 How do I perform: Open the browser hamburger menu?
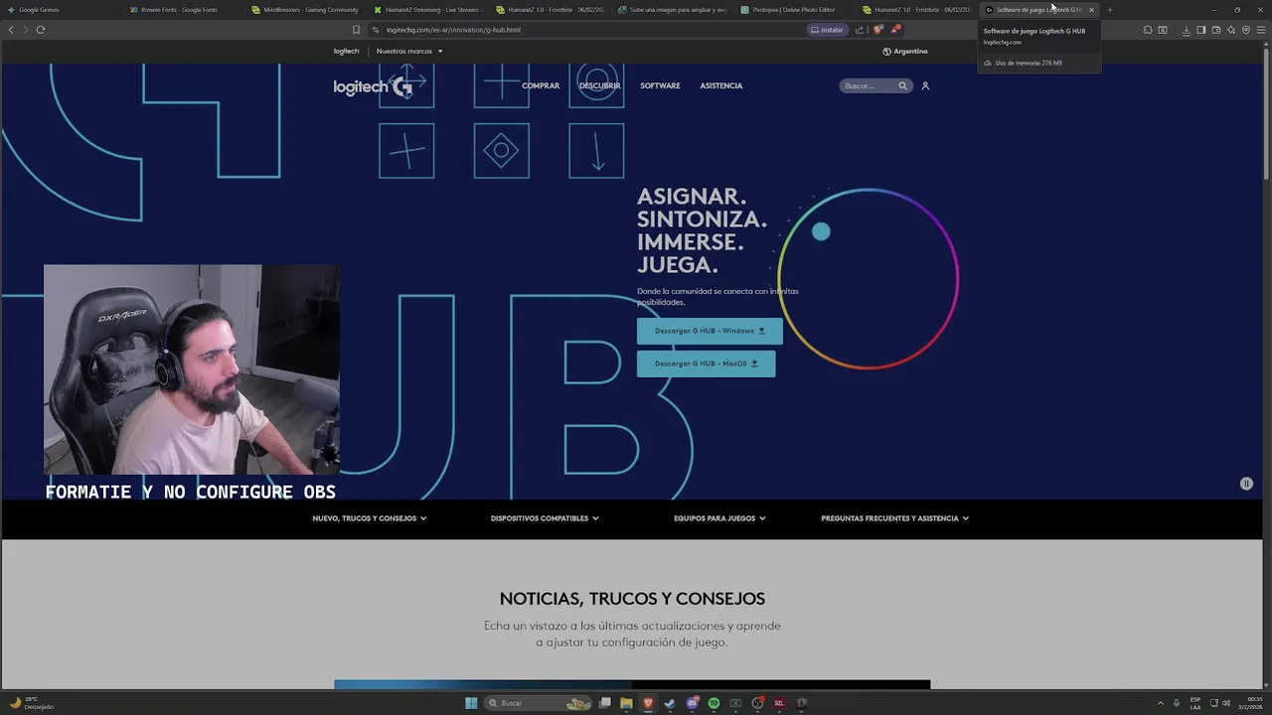[x=1261, y=30]
